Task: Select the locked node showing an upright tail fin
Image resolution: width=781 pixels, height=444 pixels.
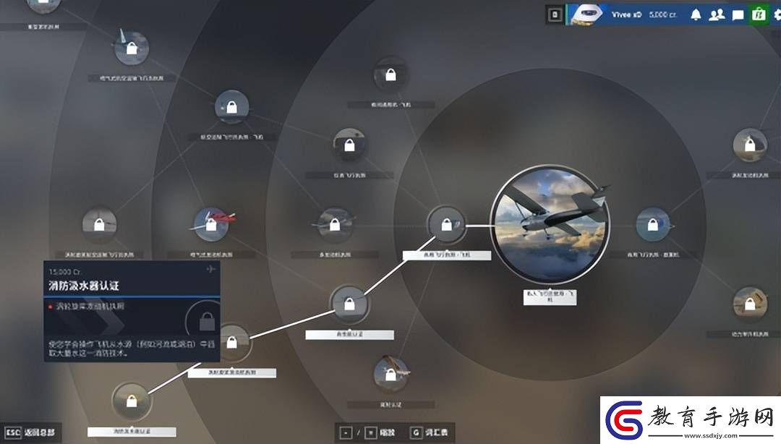Action: pyautogui.click(x=132, y=48)
